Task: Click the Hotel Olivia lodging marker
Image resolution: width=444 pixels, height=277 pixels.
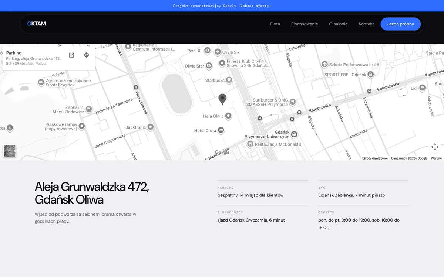Action: point(221,130)
